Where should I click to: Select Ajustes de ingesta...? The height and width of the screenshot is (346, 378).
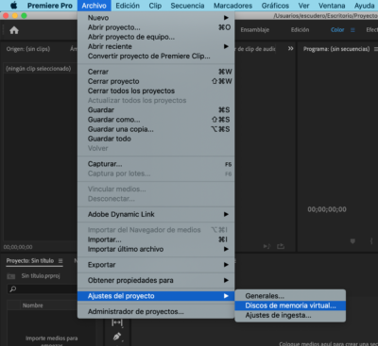click(290, 316)
